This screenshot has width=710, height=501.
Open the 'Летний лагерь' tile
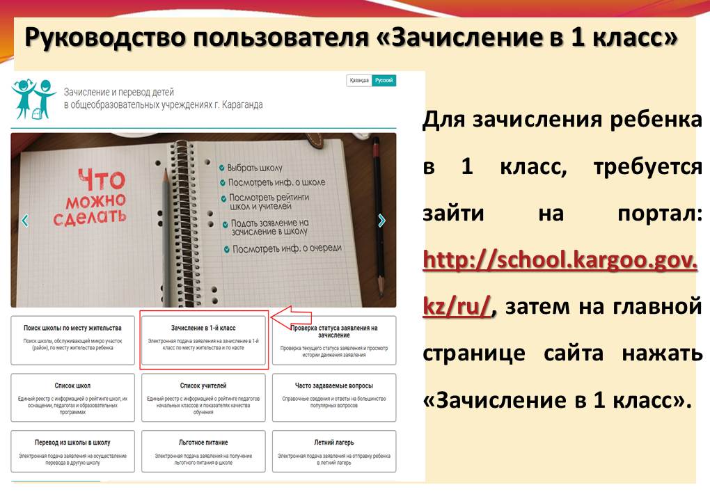tap(333, 452)
